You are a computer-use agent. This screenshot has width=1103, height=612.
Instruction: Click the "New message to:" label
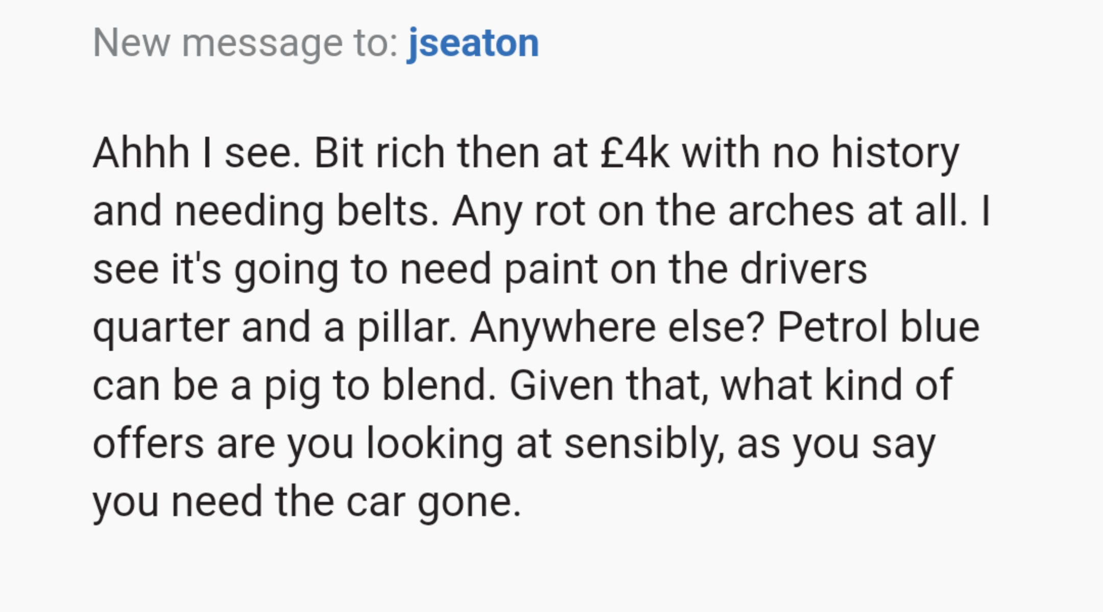point(245,43)
